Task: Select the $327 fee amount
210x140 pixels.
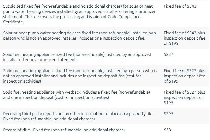Action: coord(169,55)
